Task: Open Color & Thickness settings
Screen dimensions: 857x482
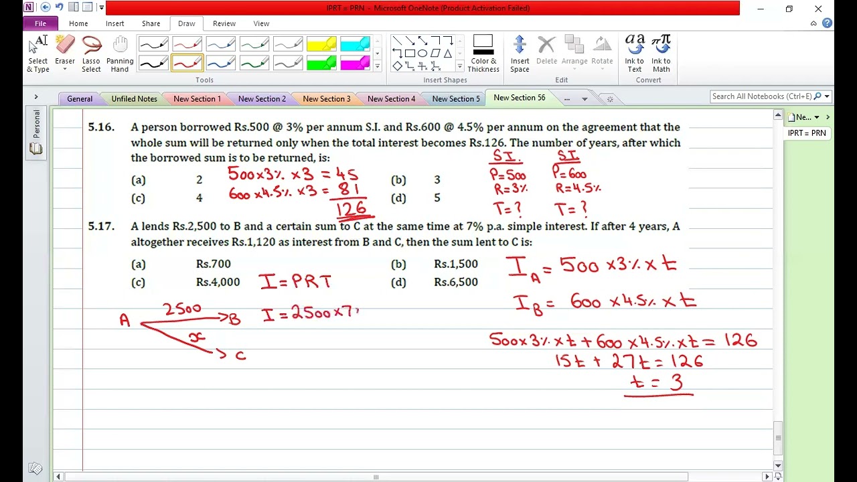Action: [x=483, y=54]
